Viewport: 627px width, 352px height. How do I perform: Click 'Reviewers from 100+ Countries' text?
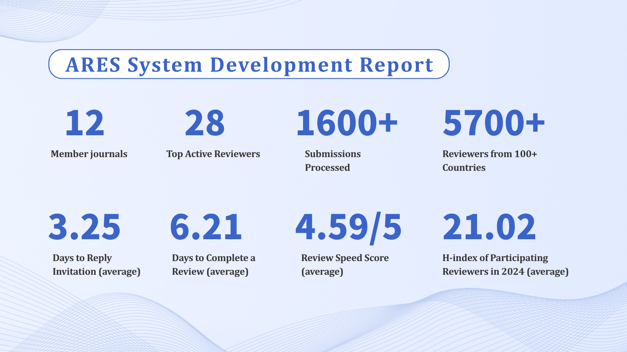(x=490, y=161)
